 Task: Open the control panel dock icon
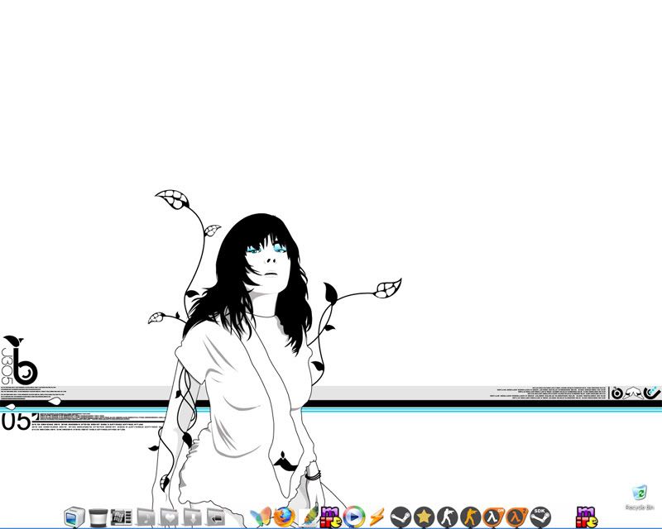[x=121, y=517]
